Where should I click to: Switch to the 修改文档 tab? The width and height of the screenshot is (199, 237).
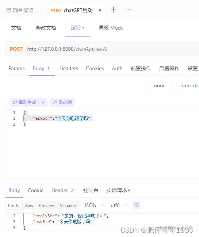[x=46, y=28]
